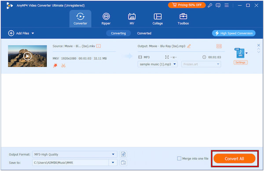Expand the Add Files dropdown arrow
Screen dimensions: 264x171
[33, 33]
